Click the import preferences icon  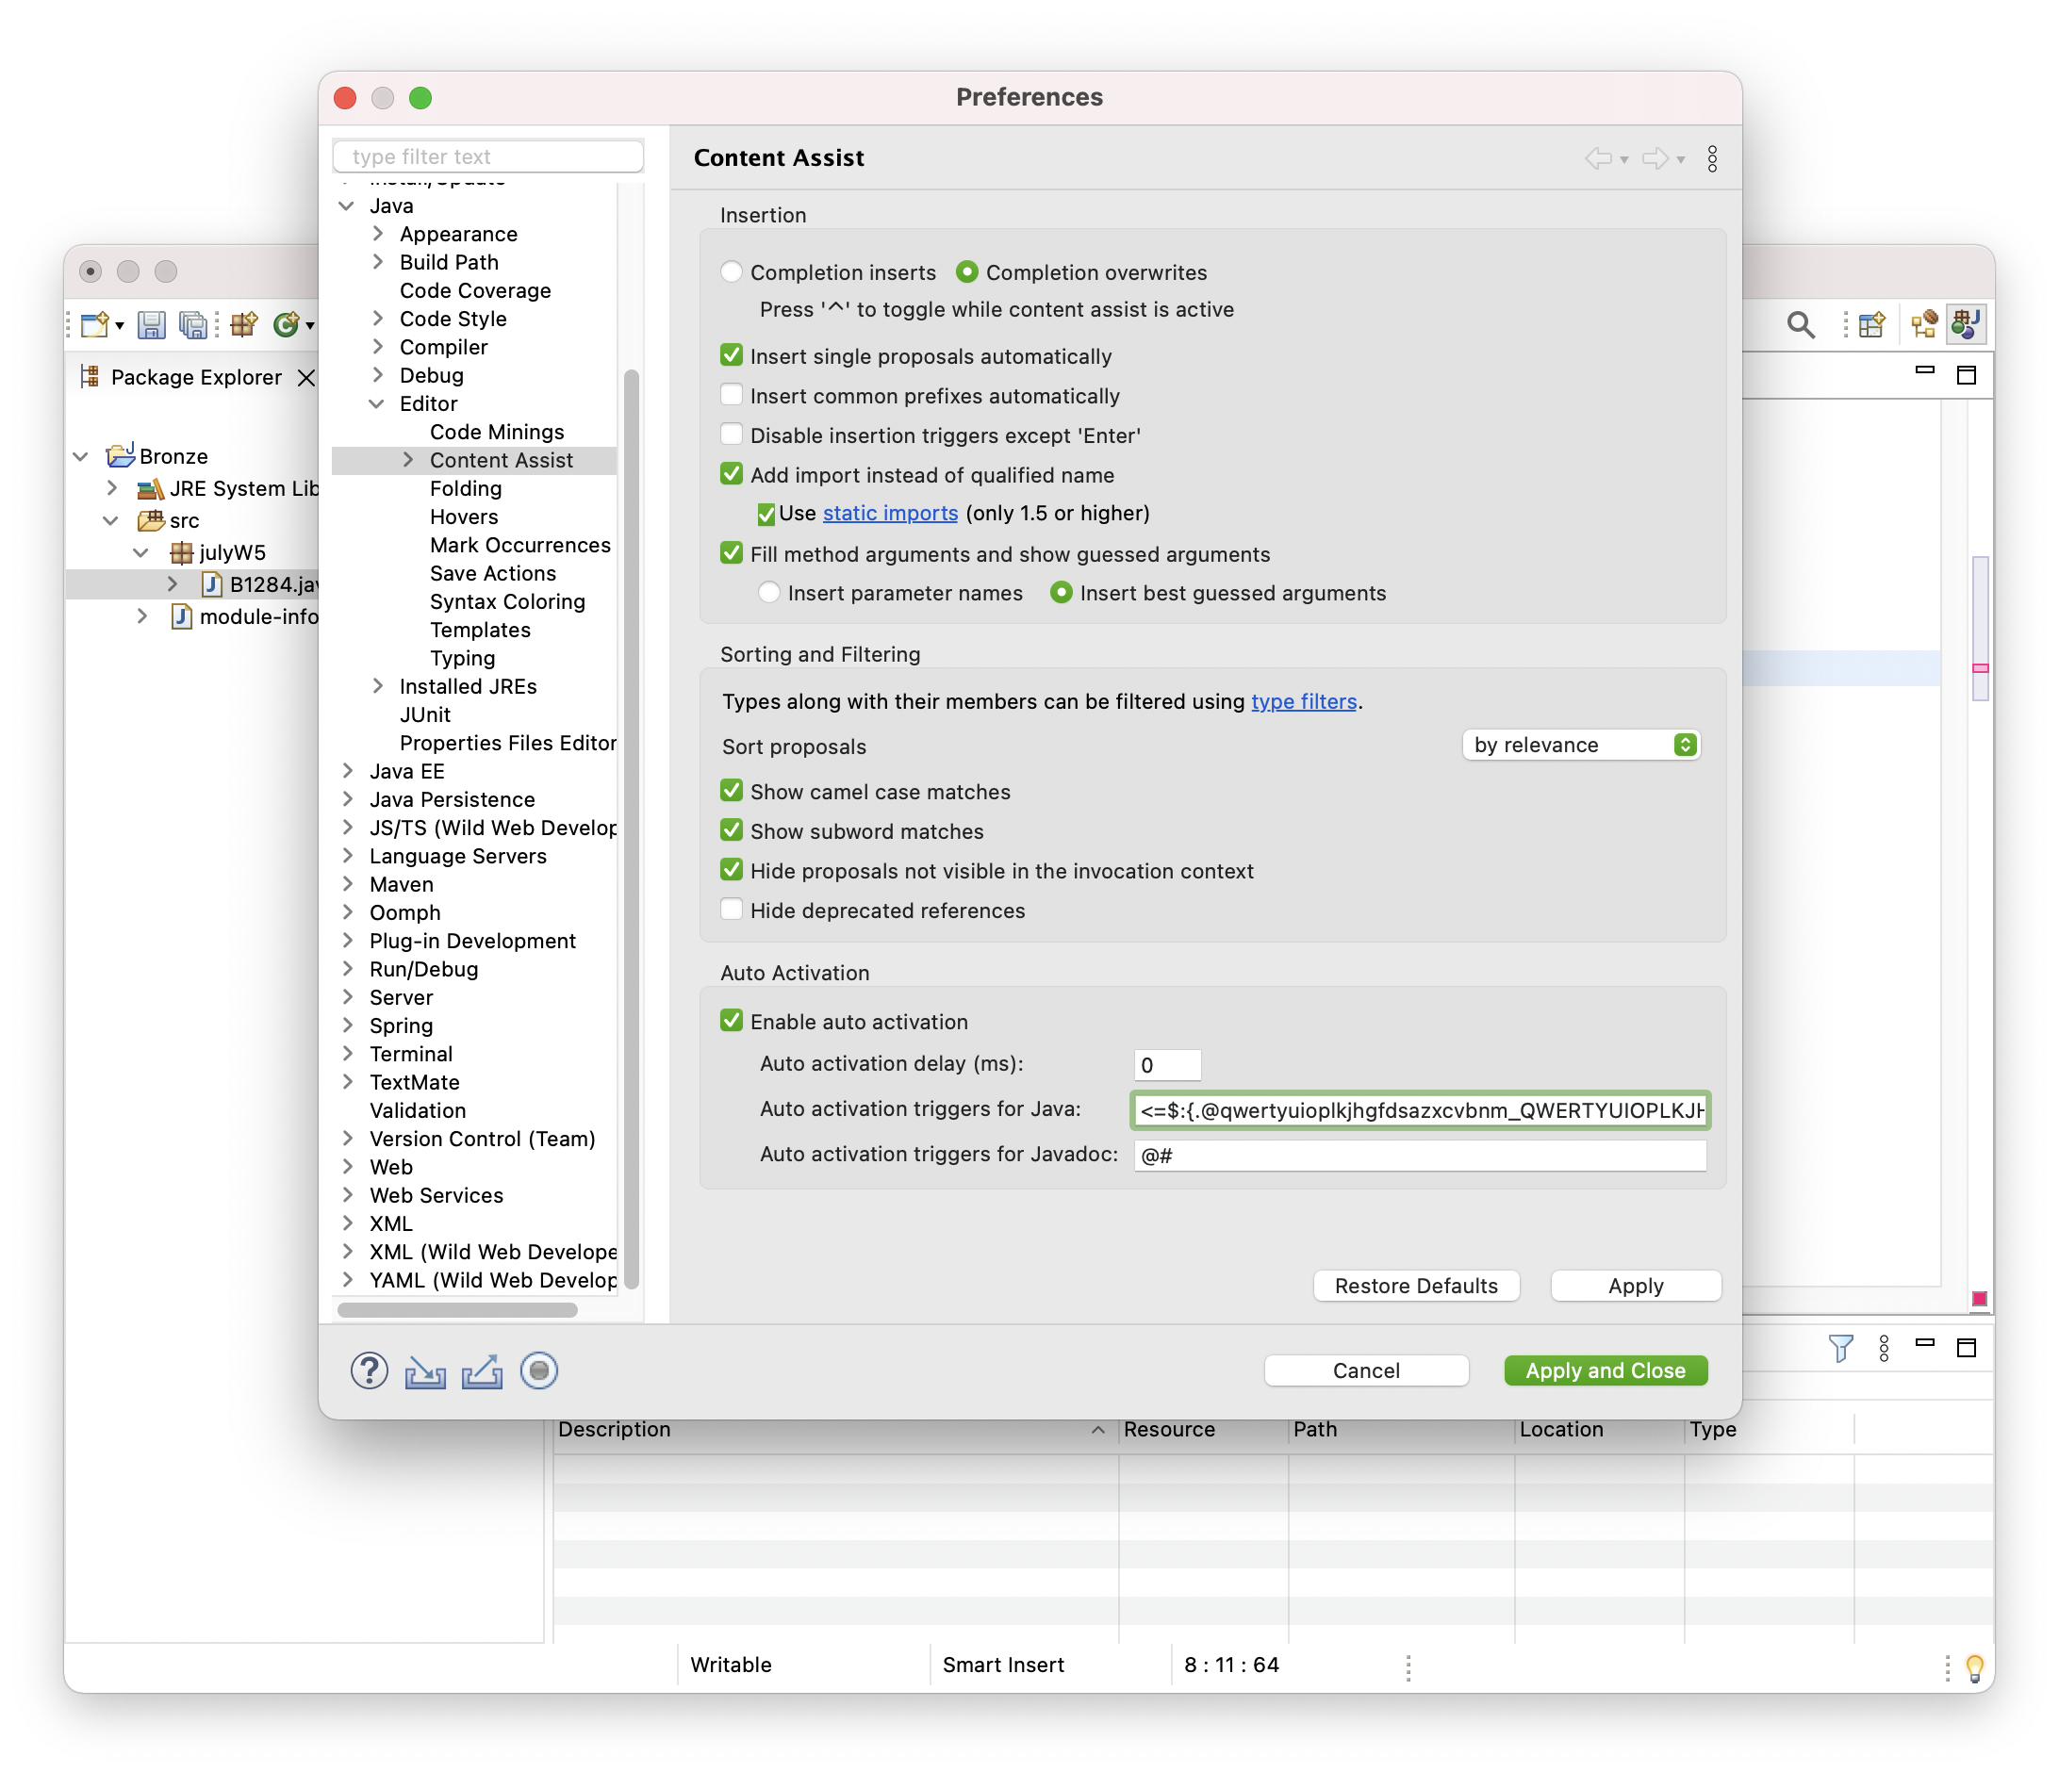tap(425, 1371)
